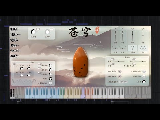Click the 苍穹 title logo
Image resolution: width=160 pixels, height=120 pixels.
(80, 32)
